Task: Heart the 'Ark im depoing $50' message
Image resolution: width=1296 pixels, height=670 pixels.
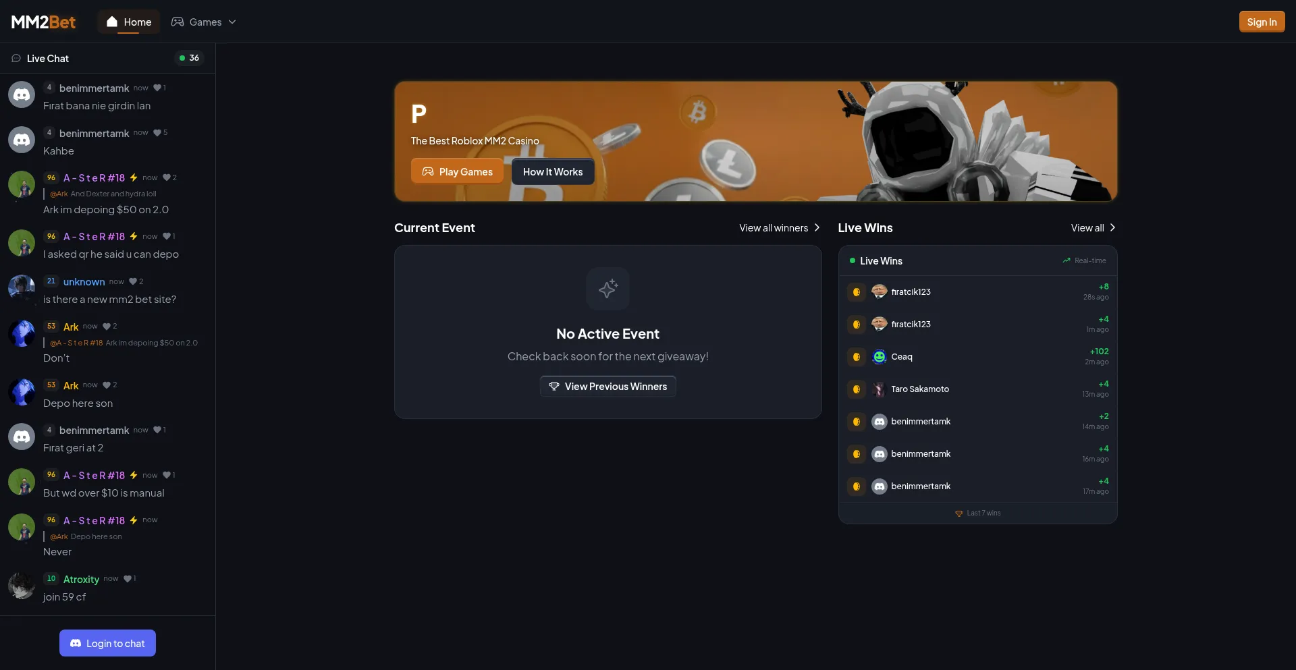Action: [169, 178]
